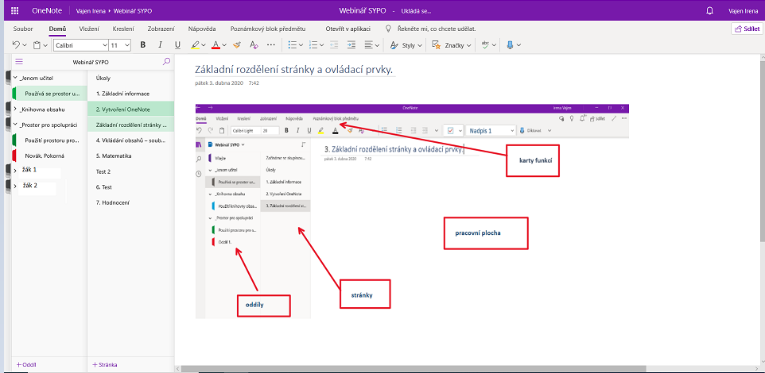This screenshot has width=765, height=373.
Task: Paste from the clipboard icon
Action: pyautogui.click(x=37, y=44)
